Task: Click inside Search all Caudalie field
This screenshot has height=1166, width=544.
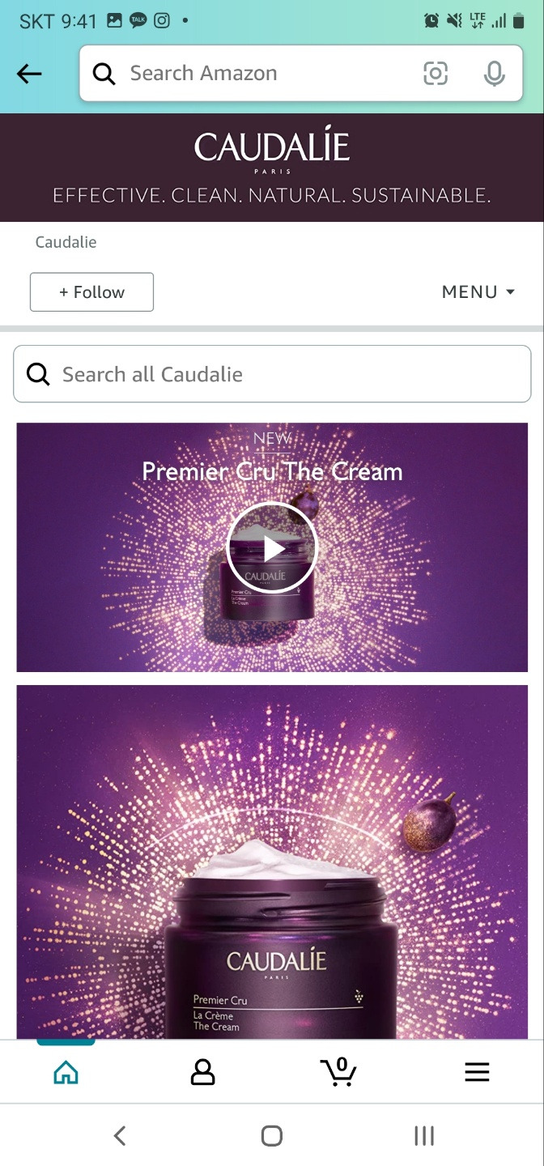Action: coord(272,374)
